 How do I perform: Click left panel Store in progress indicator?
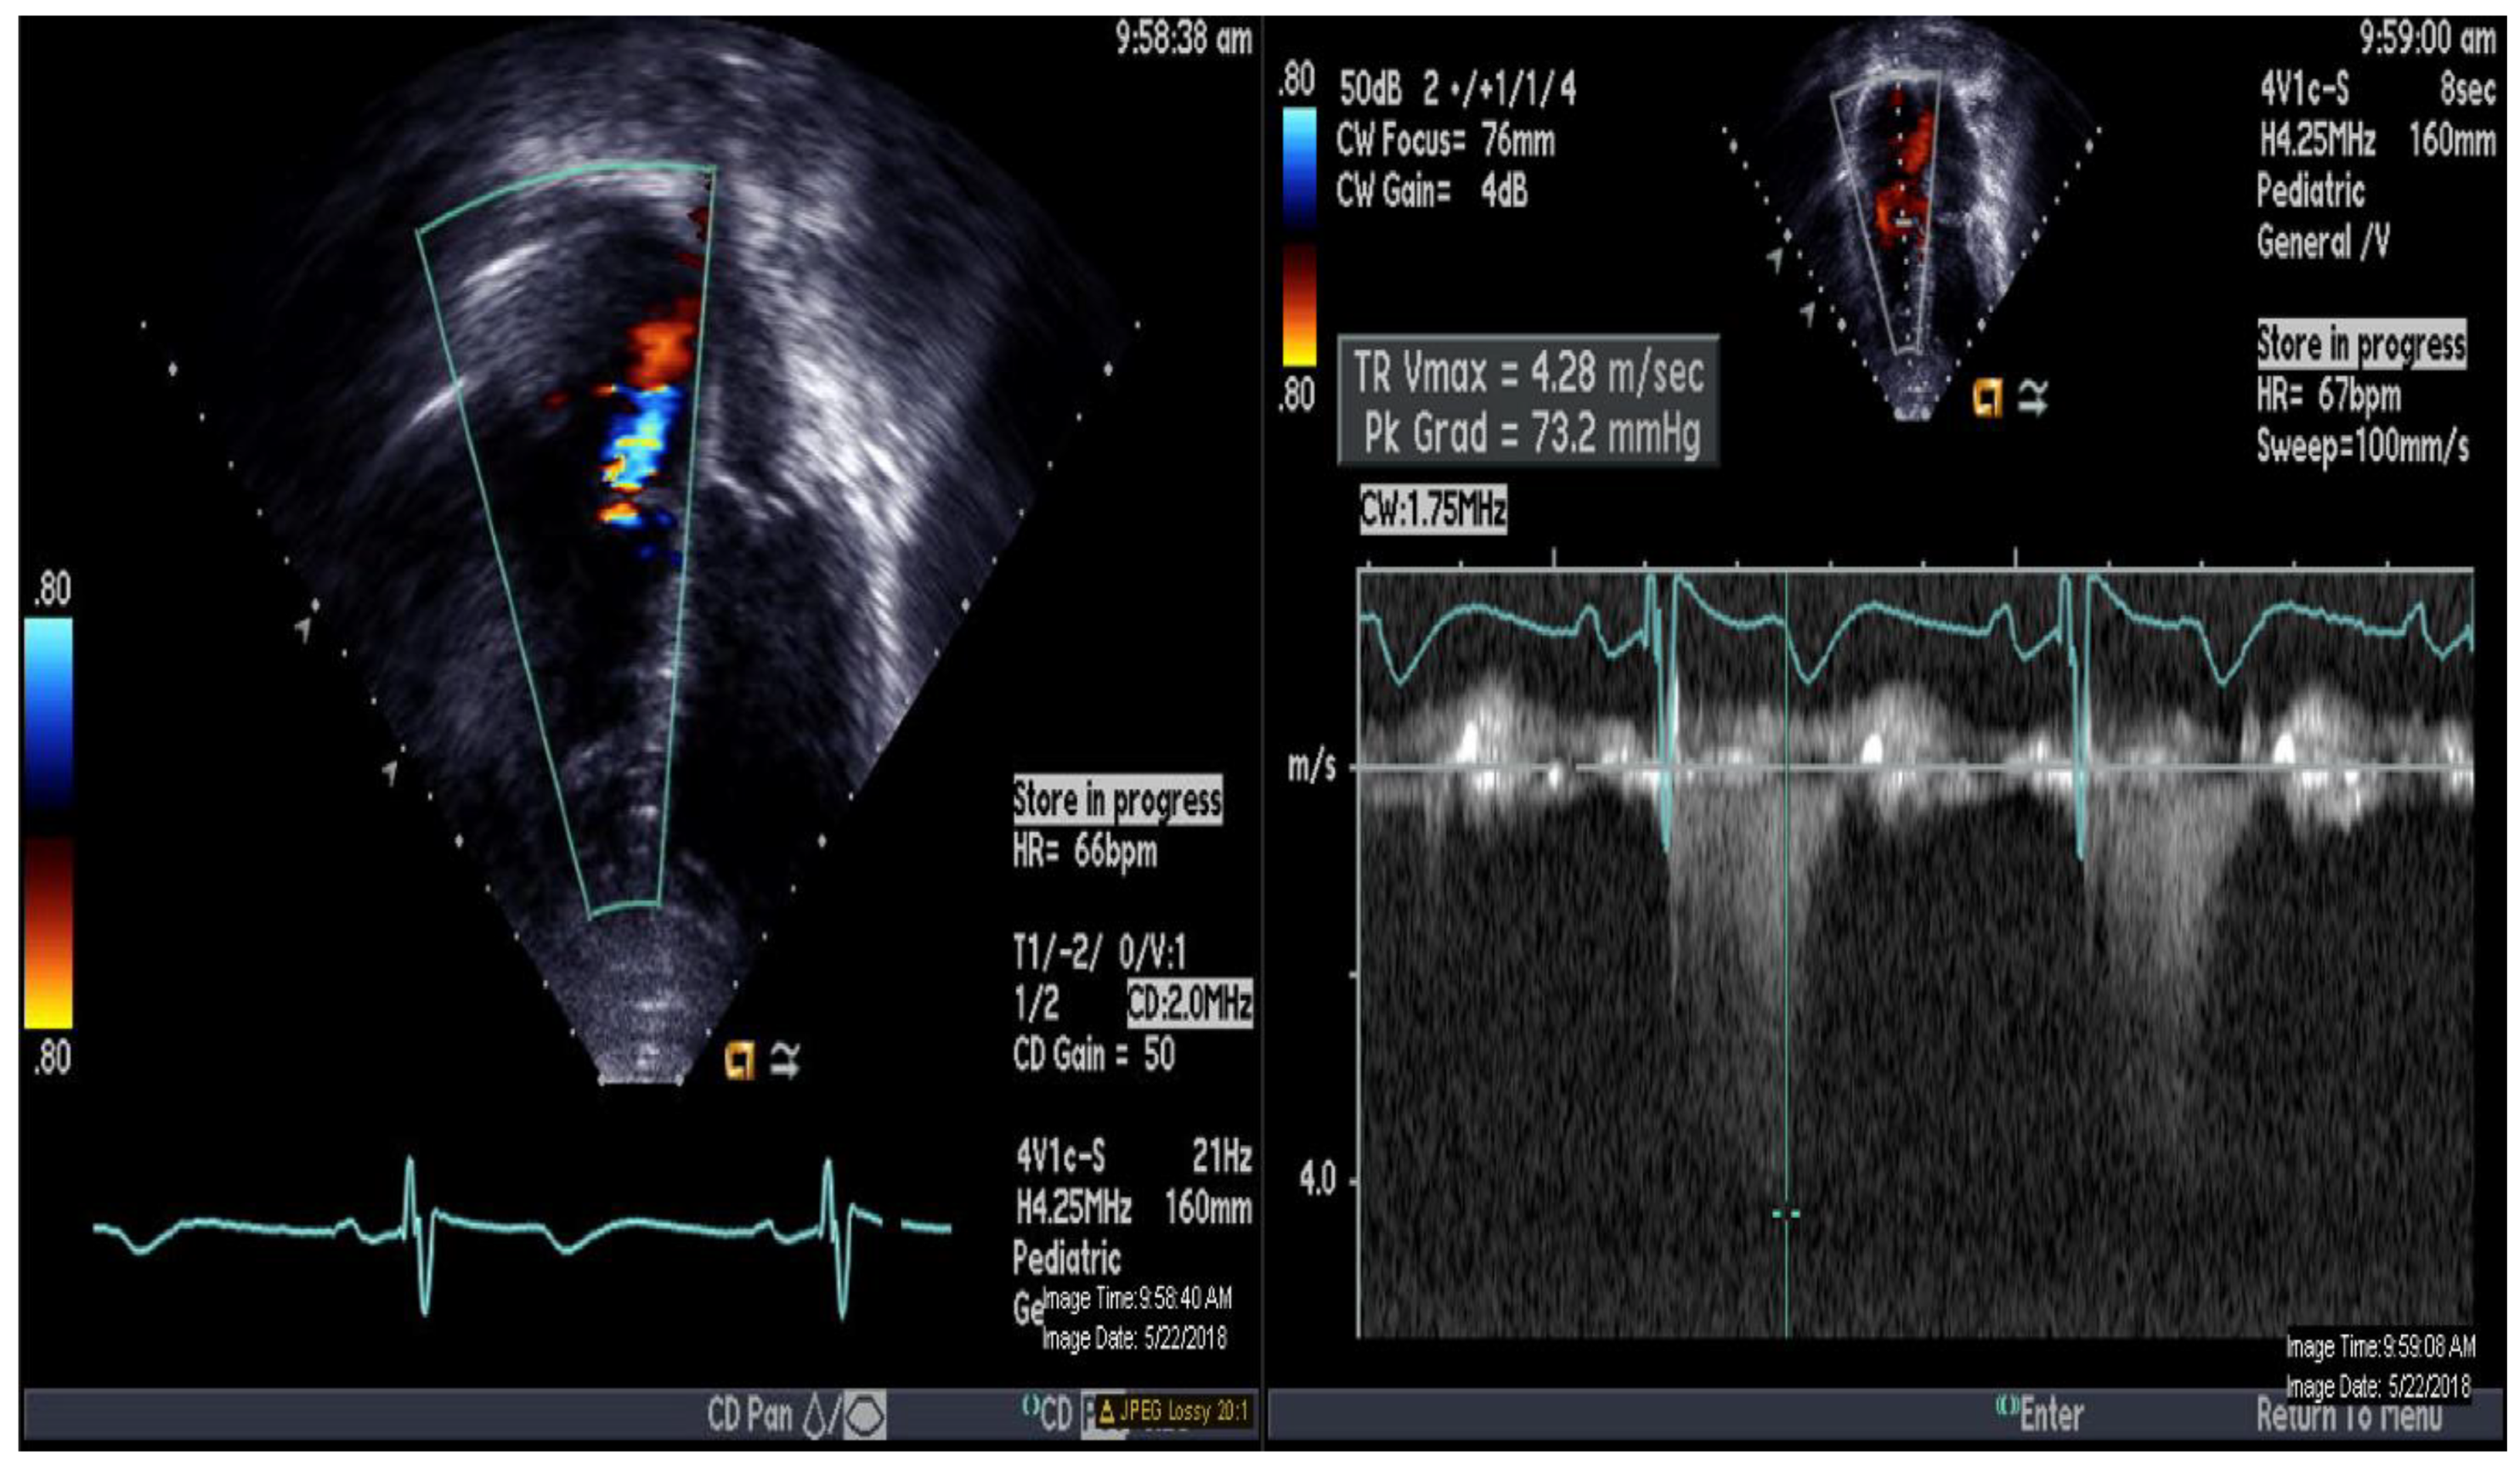pyautogui.click(x=1117, y=800)
